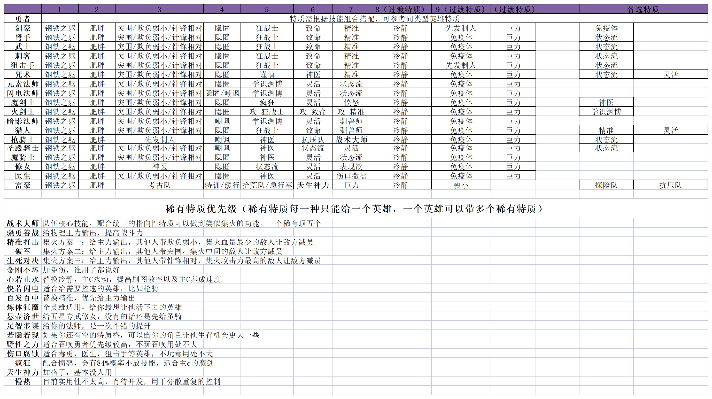
Task: Click the 瘦小 cell in 富豪 row
Action: tap(461, 185)
